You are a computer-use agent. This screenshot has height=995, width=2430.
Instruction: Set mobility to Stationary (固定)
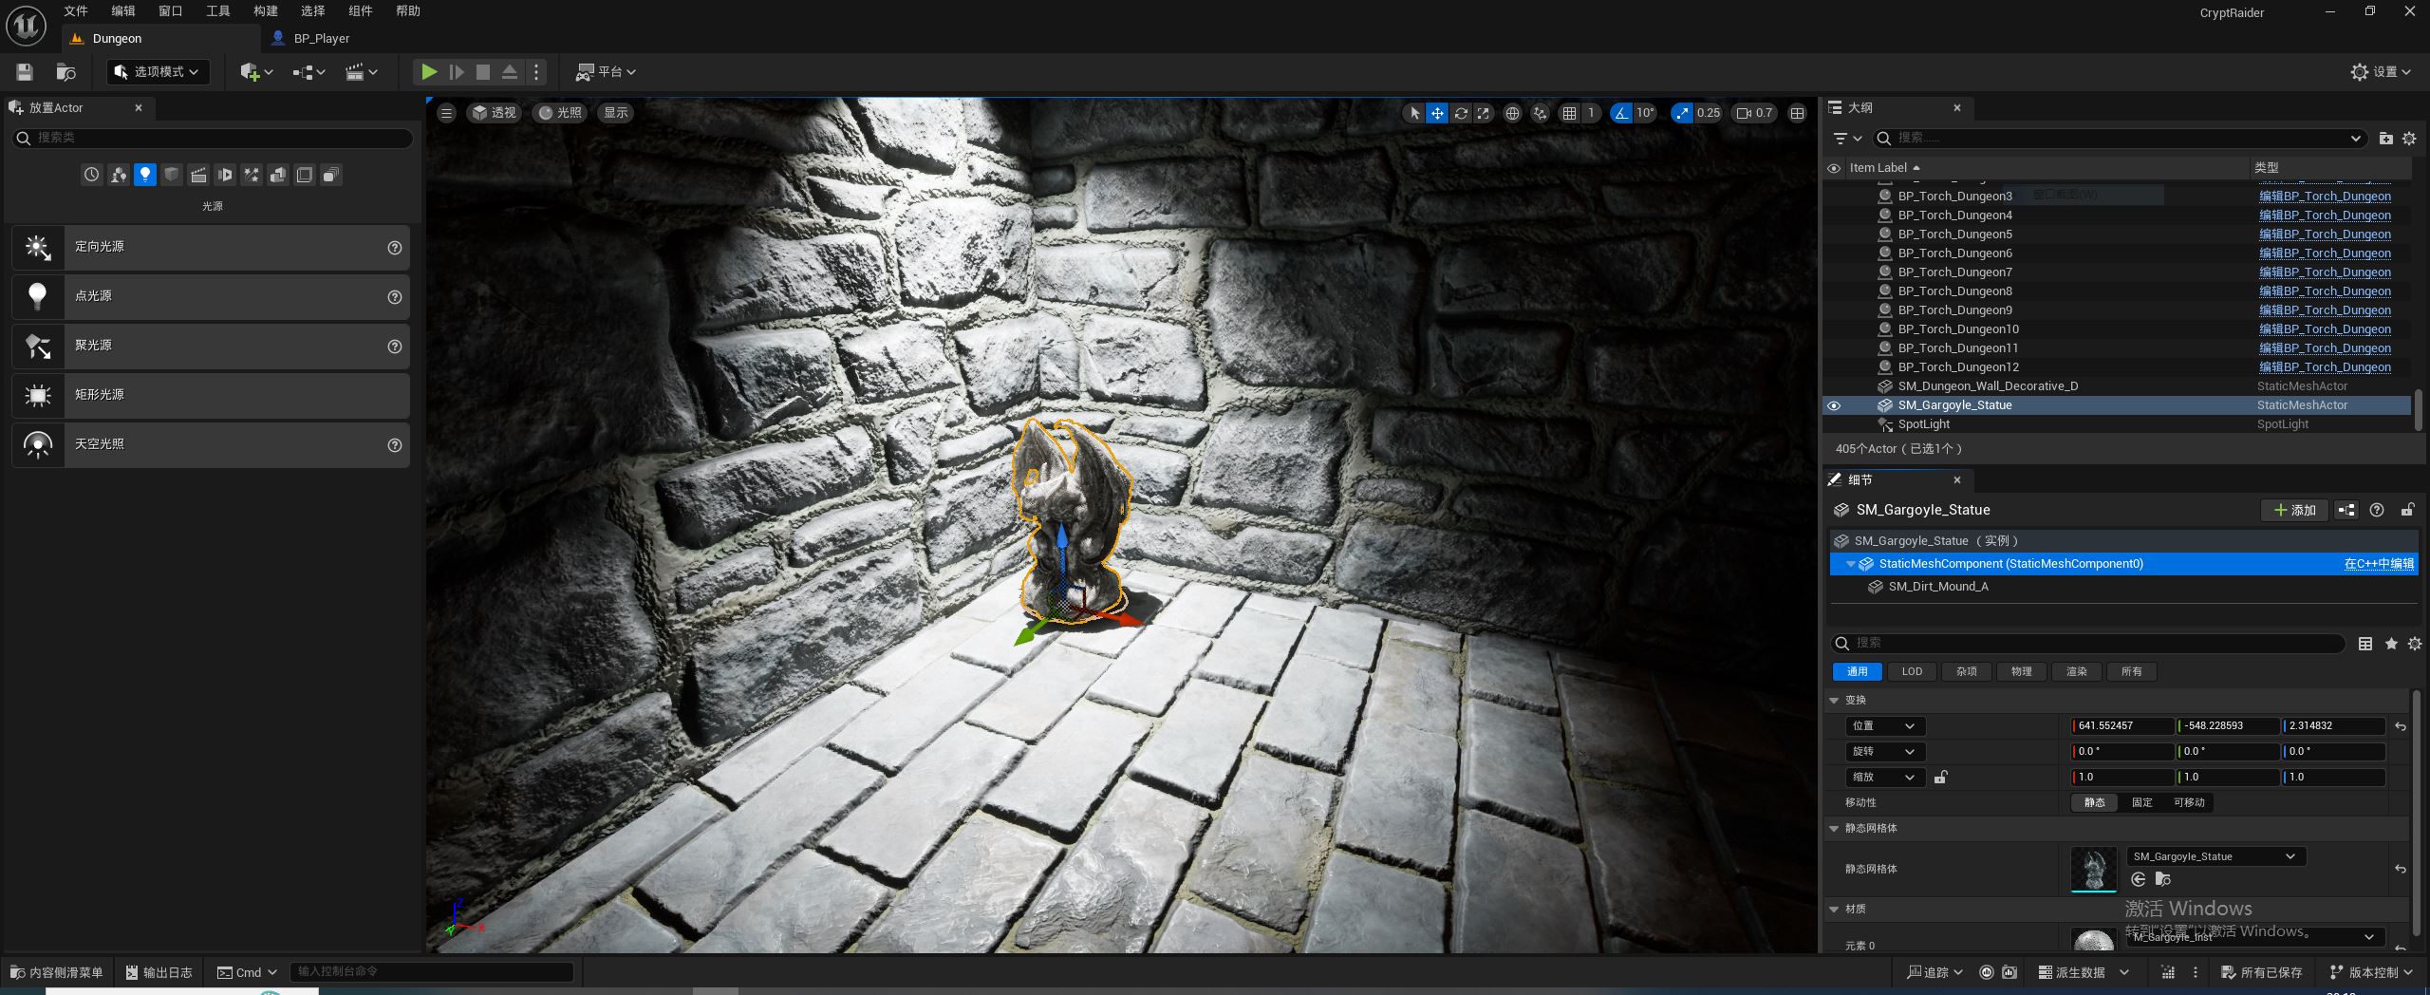click(x=2142, y=802)
